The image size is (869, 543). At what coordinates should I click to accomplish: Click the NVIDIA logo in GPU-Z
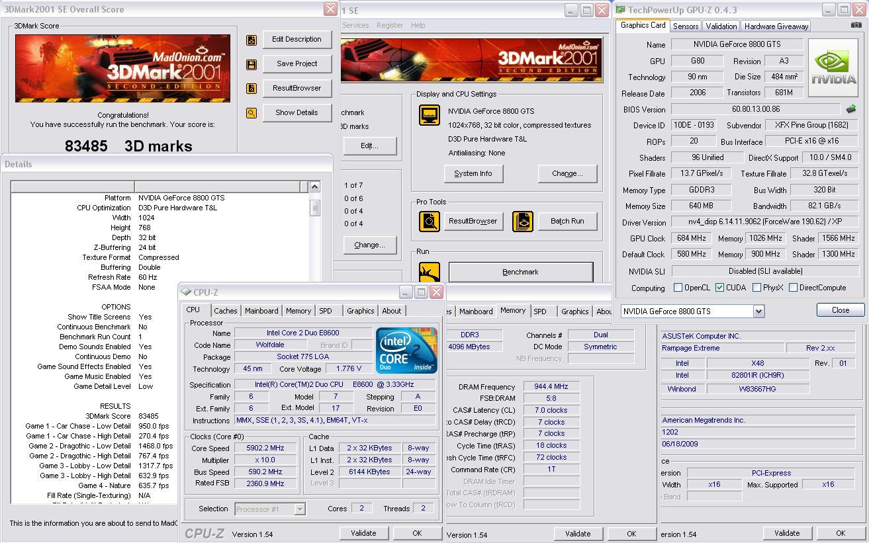click(833, 67)
